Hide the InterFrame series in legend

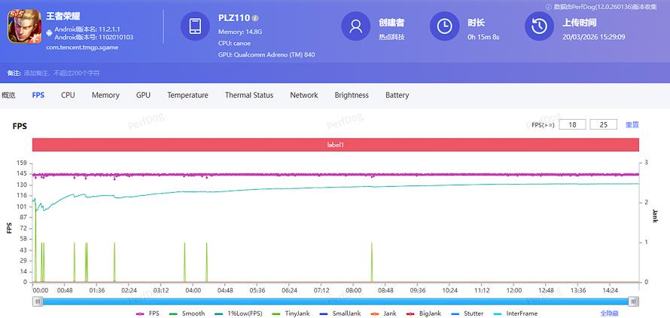(516, 313)
